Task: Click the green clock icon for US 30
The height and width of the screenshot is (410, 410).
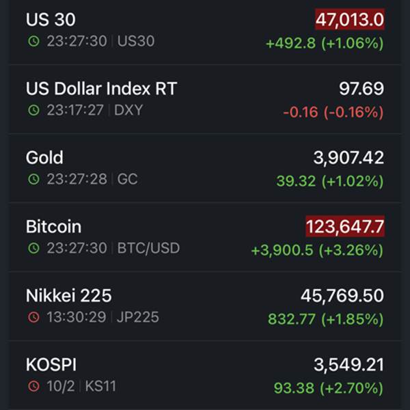Action: (x=33, y=42)
